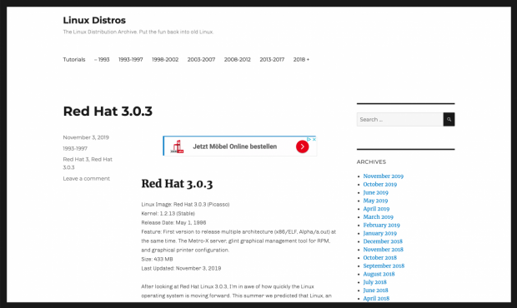This screenshot has width=517, height=308.
Task: Focus the Search input field
Action: pyautogui.click(x=400, y=119)
